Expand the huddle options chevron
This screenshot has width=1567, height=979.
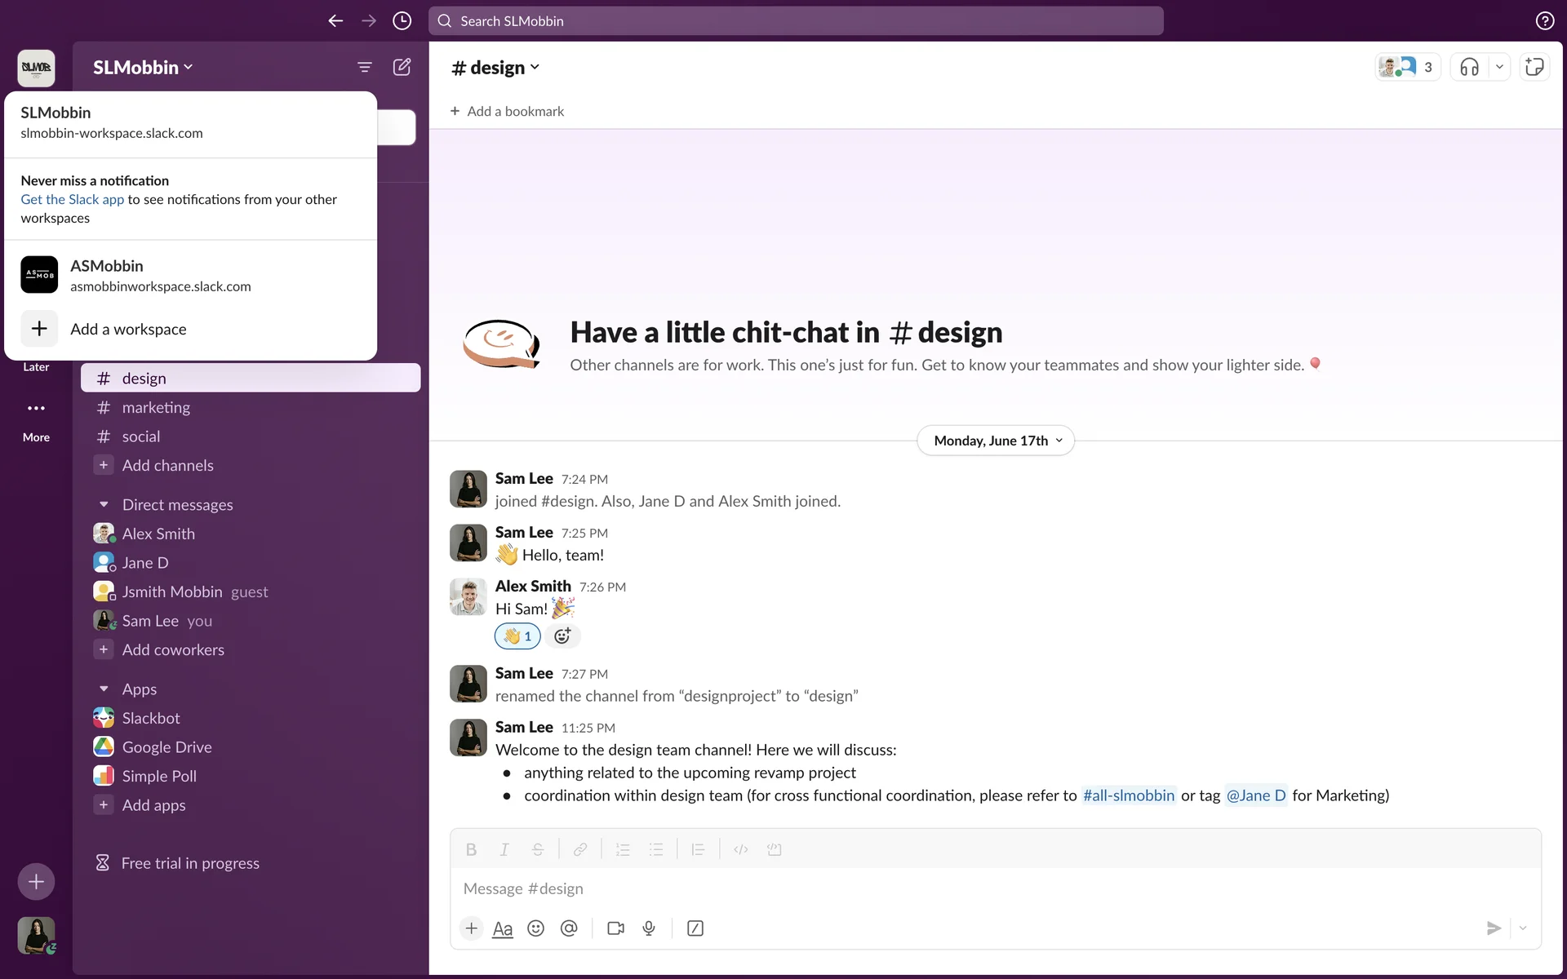1499,67
